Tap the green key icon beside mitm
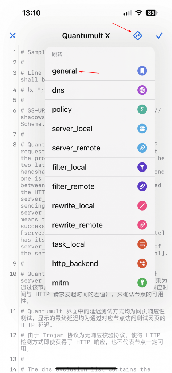172x373 pixels. pos(142,283)
